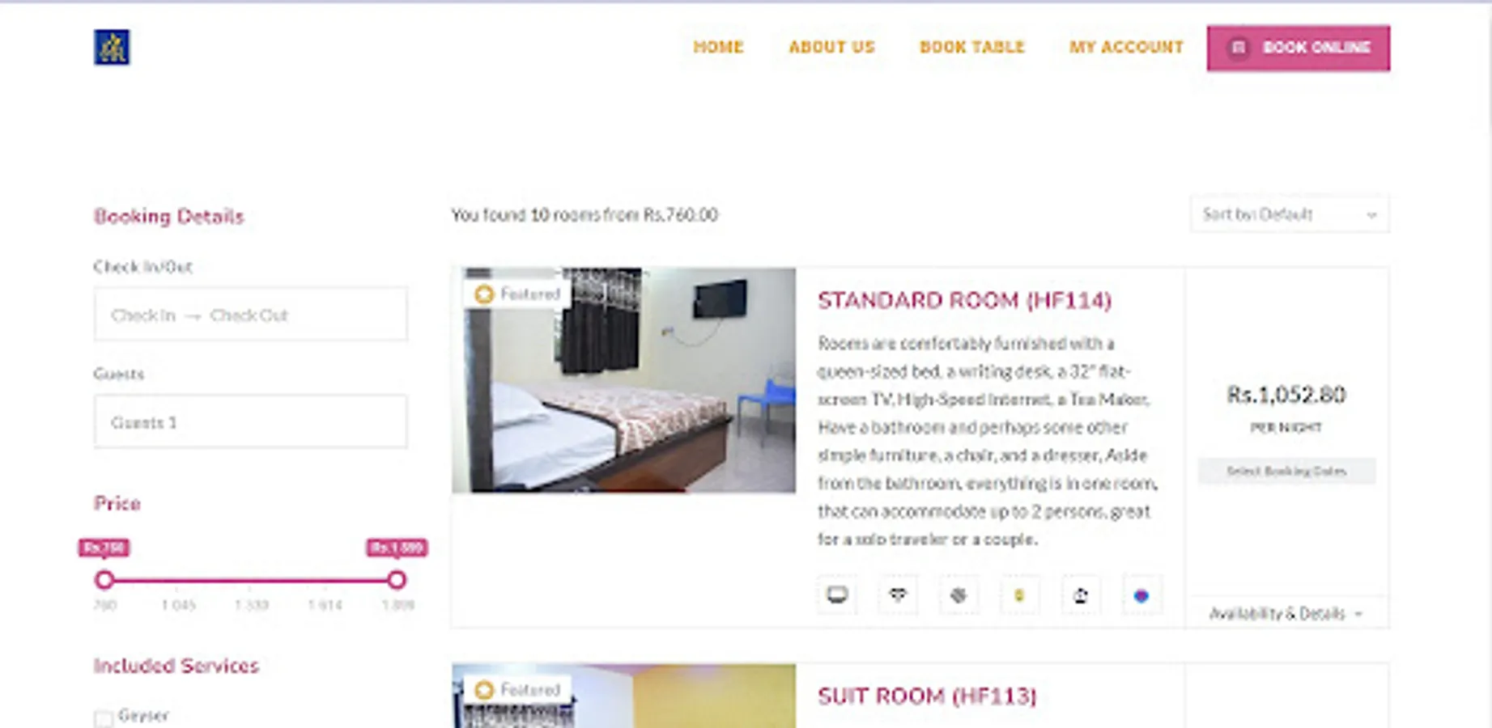
Task: Open the Book Table menu item
Action: coord(972,47)
